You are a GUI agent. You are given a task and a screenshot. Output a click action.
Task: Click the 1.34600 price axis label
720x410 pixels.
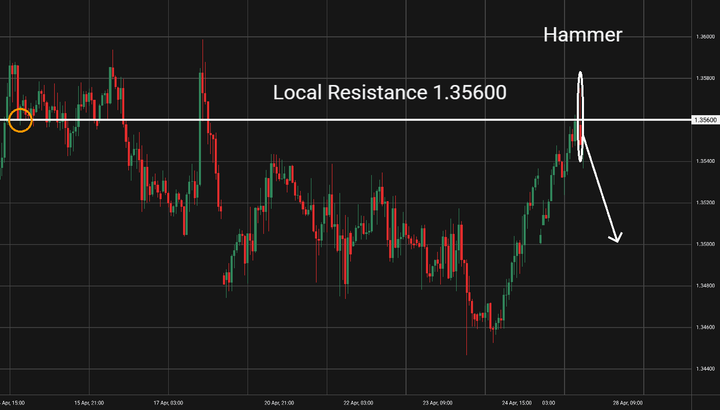[706, 327]
